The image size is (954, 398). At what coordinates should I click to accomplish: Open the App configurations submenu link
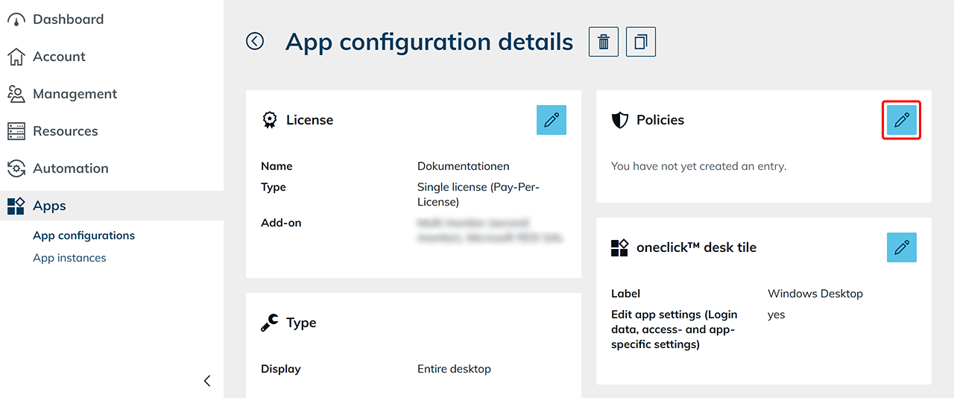point(84,236)
